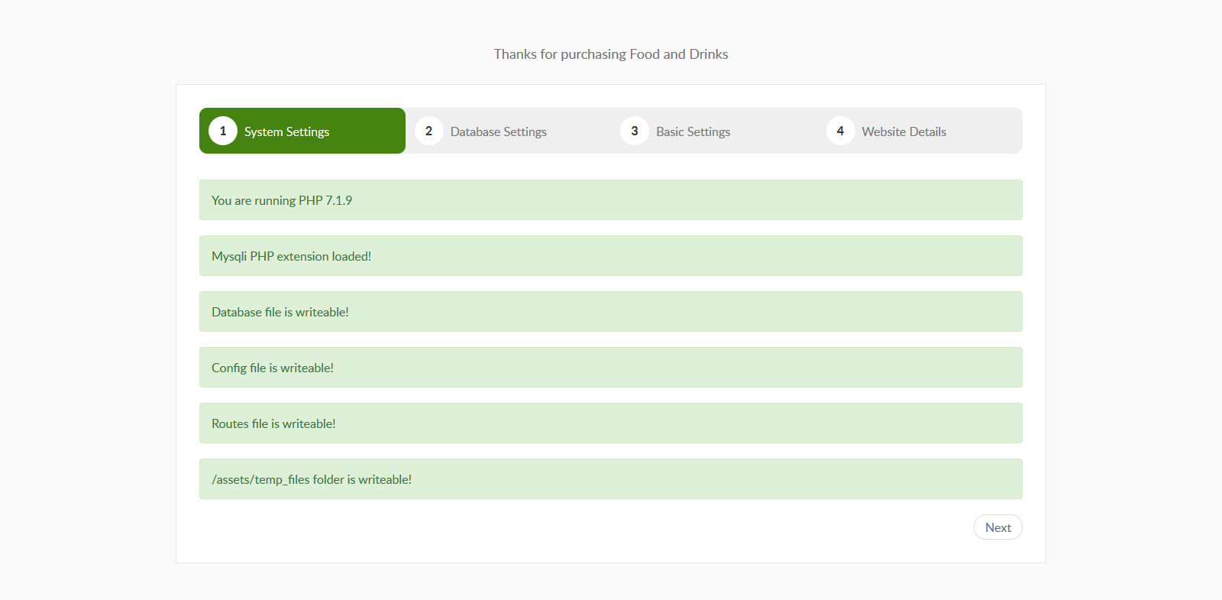The height and width of the screenshot is (600, 1222).
Task: Click the Mysqli PHP extension loaded alert
Action: [611, 256]
